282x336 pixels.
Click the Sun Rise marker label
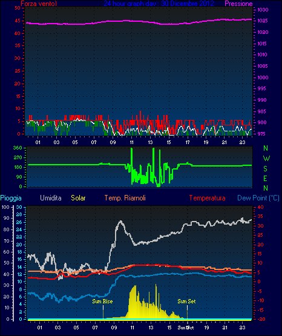pos(102,301)
